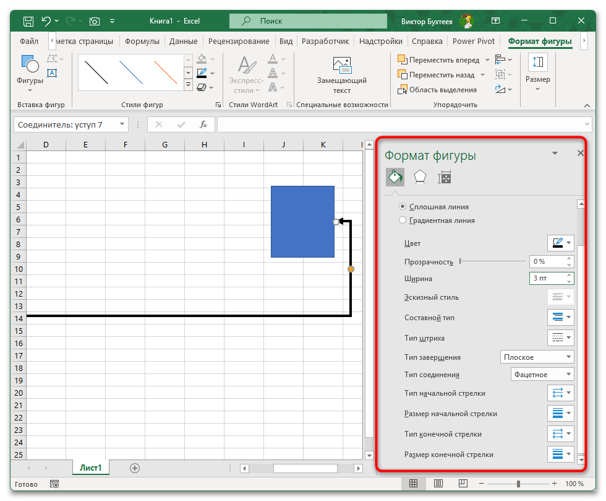Image resolution: width=606 pixels, height=501 pixels.
Task: Open Размер начальной стрелки dropdown
Action: [561, 413]
